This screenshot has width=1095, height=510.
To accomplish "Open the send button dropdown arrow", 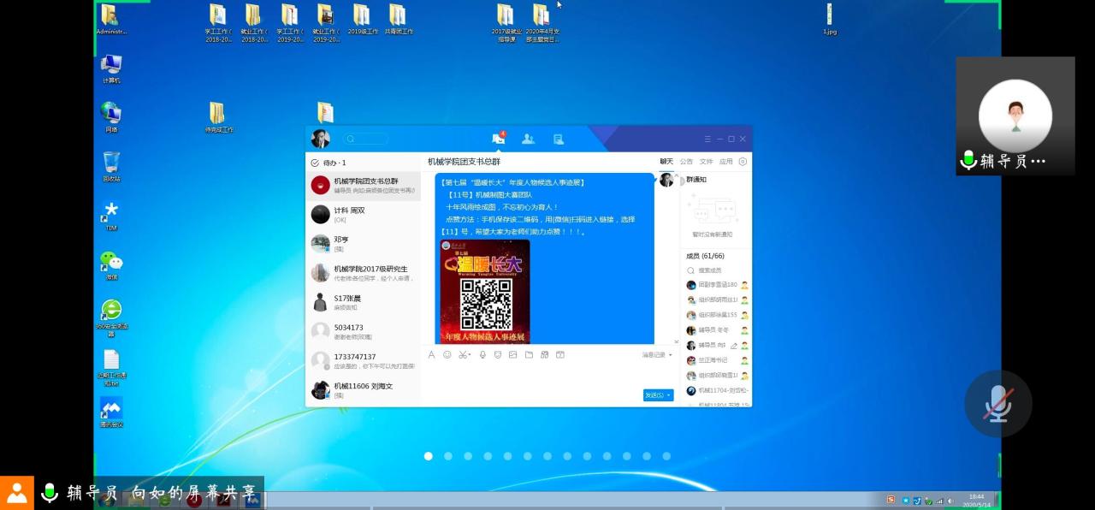I will tap(669, 395).
